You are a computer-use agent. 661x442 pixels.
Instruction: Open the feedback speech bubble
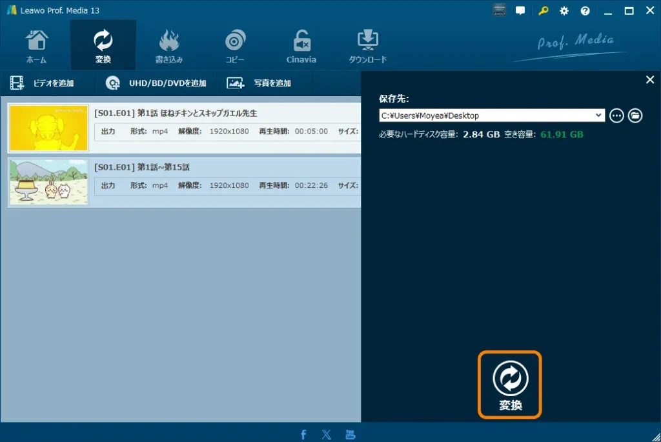click(521, 10)
